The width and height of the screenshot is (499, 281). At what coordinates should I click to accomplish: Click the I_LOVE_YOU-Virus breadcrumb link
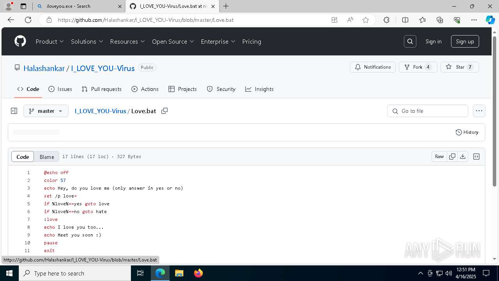(101, 111)
